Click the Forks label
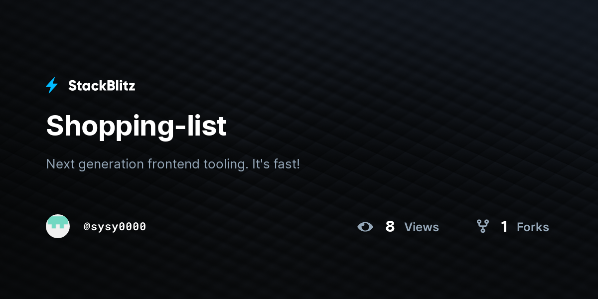 point(533,227)
